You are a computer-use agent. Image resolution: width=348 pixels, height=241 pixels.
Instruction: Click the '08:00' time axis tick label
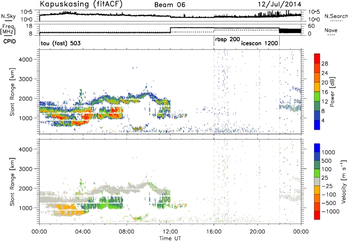127,232
